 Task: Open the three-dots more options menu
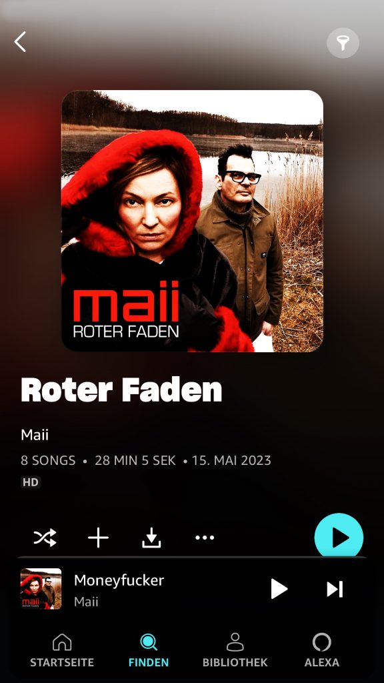[205, 538]
